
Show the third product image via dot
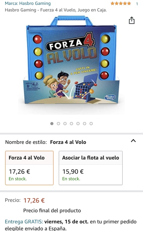pyautogui.click(x=65, y=124)
